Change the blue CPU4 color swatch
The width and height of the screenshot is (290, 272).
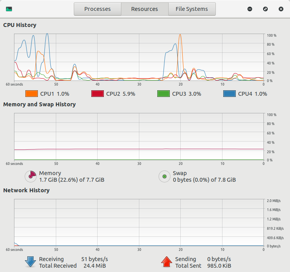[x=229, y=94]
